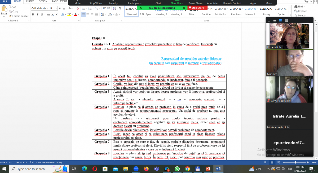Viewport: 318px width, 173px height.
Task: Apply the Emphasis style
Action: [x=236, y=12]
